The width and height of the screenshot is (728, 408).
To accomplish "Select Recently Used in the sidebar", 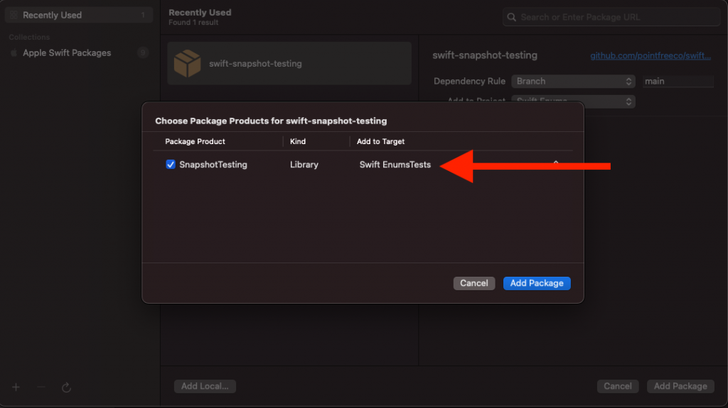I will pyautogui.click(x=79, y=16).
